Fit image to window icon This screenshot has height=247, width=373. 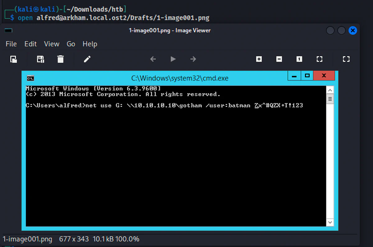click(320, 59)
